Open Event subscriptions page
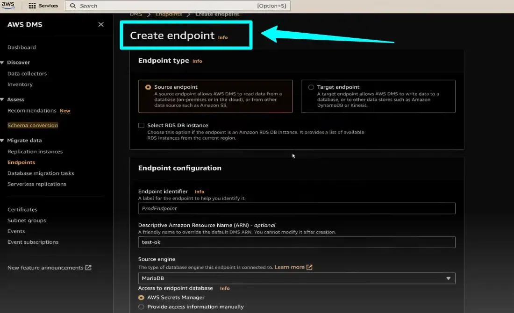The width and height of the screenshot is (514, 313). [x=33, y=242]
